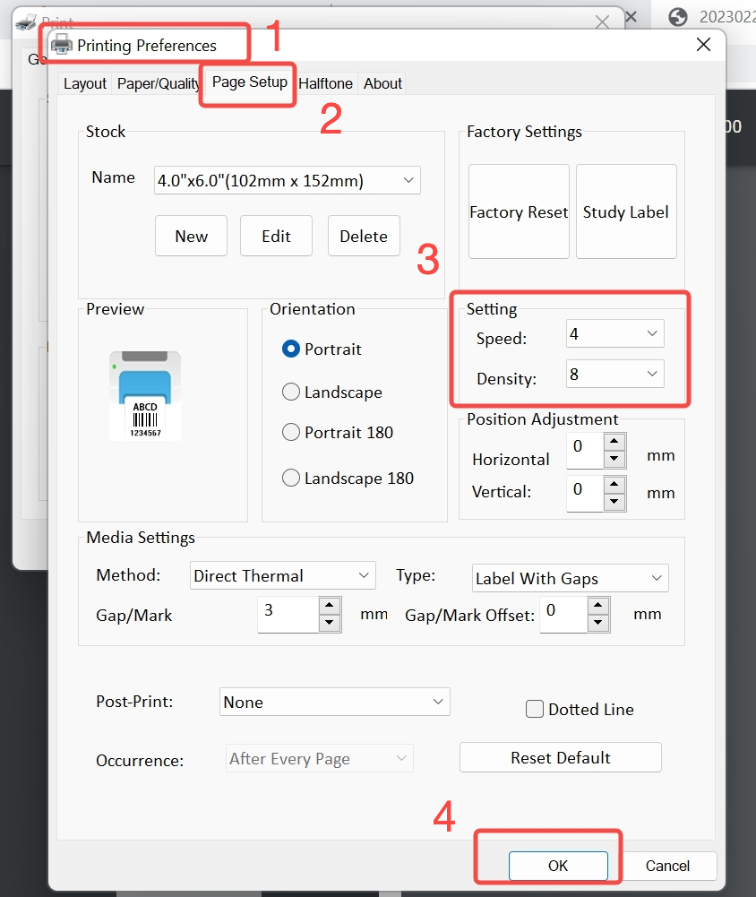Open the Density dropdown

(x=614, y=375)
